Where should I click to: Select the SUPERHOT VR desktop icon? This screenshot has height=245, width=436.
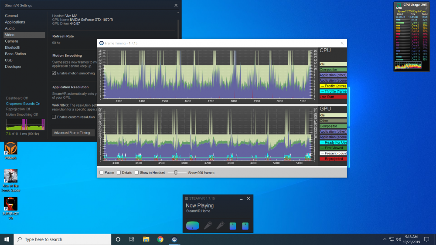pyautogui.click(x=10, y=208)
